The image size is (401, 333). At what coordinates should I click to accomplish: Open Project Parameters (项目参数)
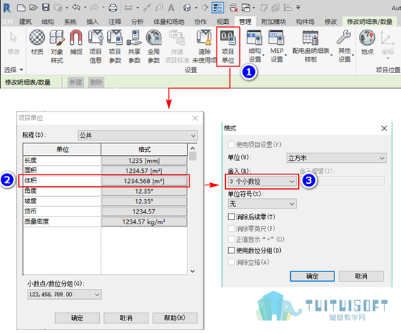115,46
